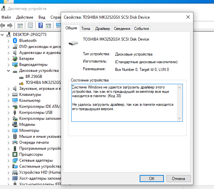Collapse the DESKTOP-2PGQ773 root node

2,35
